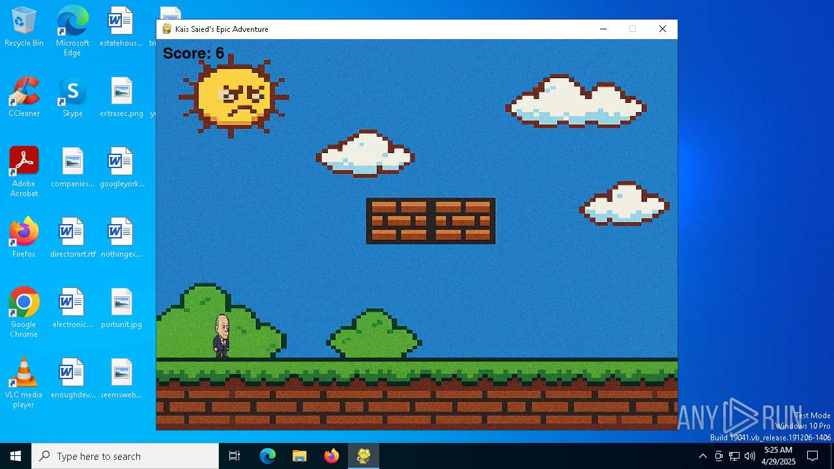Launch Microsoft Edge from the desktop
Screen dimensions: 834x469
(72, 31)
